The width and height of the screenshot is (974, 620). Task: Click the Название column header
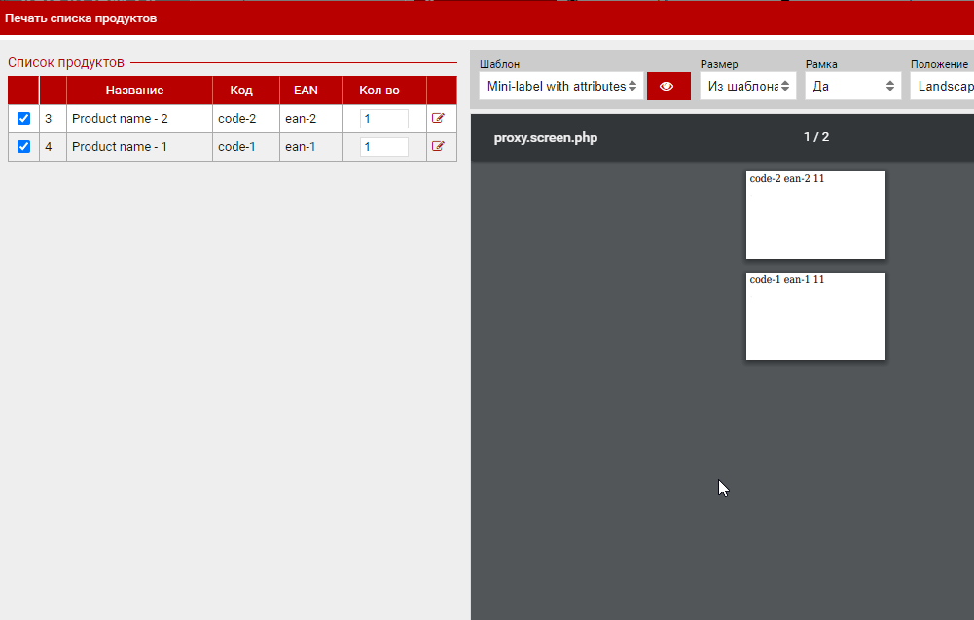coord(134,91)
